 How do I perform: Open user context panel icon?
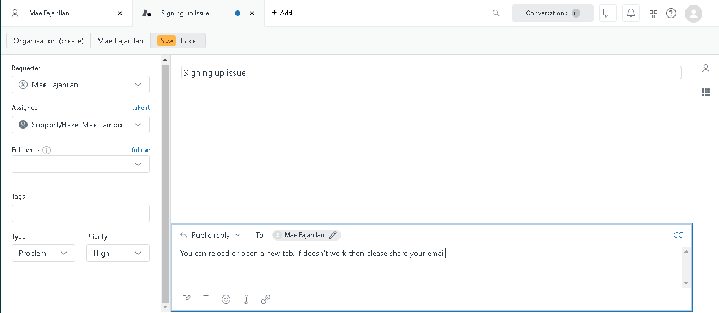point(706,68)
